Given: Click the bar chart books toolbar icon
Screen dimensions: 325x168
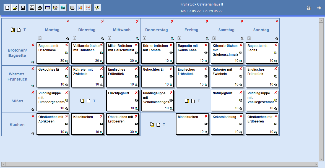Looking at the screenshot, I should point(80,8).
